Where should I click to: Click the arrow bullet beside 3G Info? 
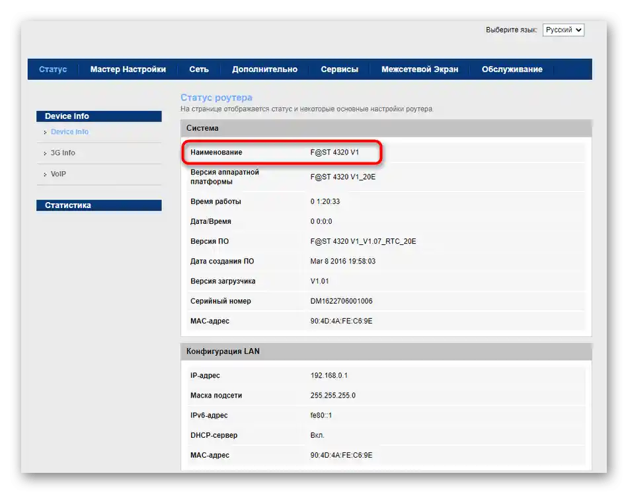(x=45, y=153)
